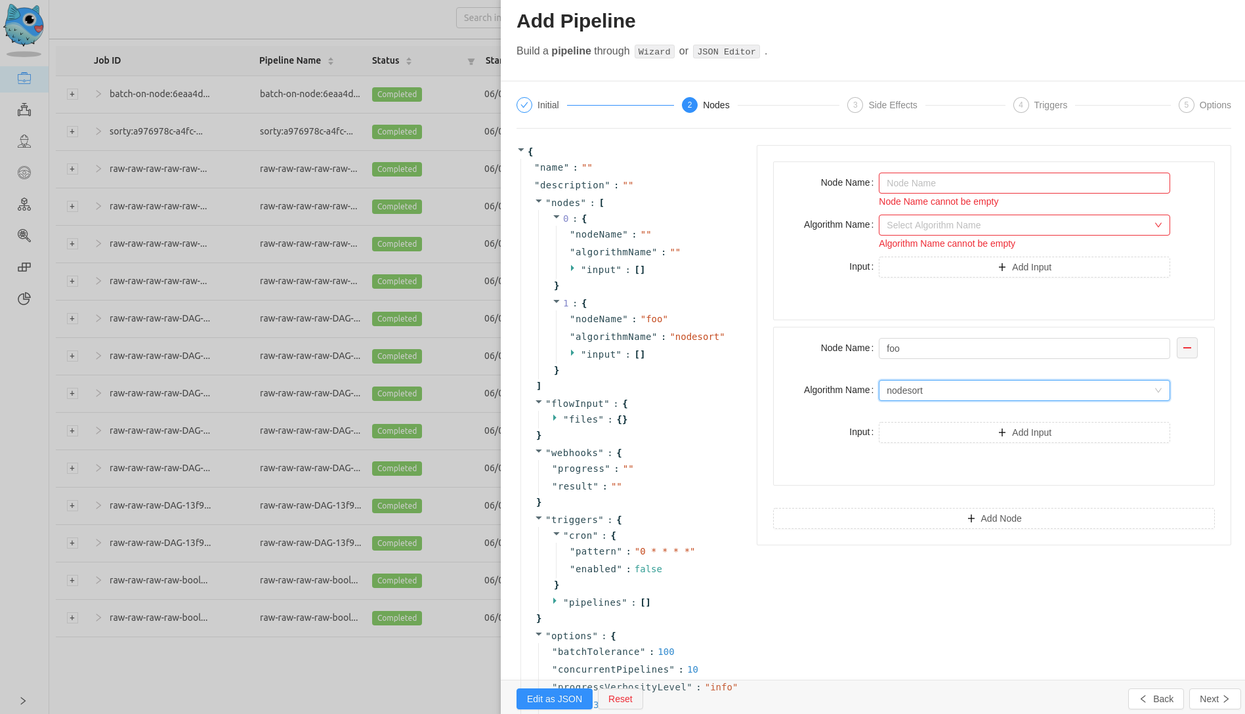Remove the foo node with minus button
Viewport: 1245px width, 714px height.
pos(1187,348)
